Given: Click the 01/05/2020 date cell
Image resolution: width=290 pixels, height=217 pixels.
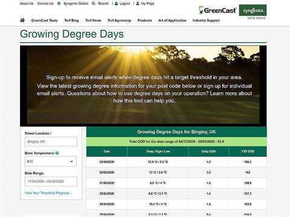Looking at the screenshot, I should pyautogui.click(x=107, y=183).
